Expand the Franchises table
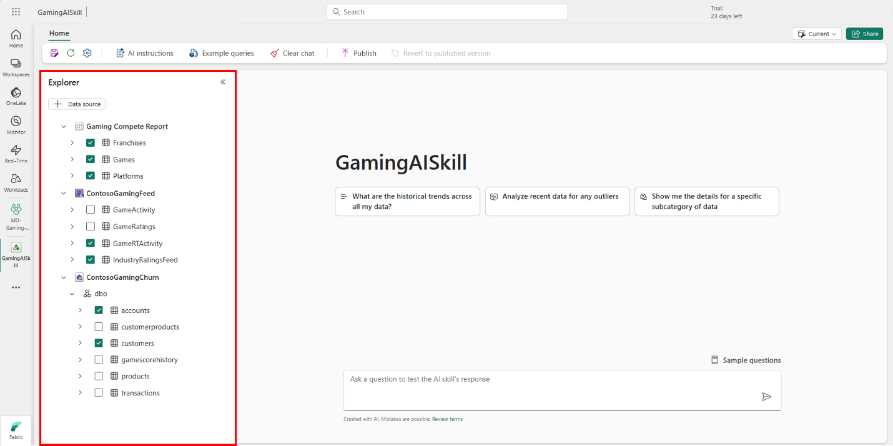This screenshot has width=893, height=446. click(x=72, y=143)
